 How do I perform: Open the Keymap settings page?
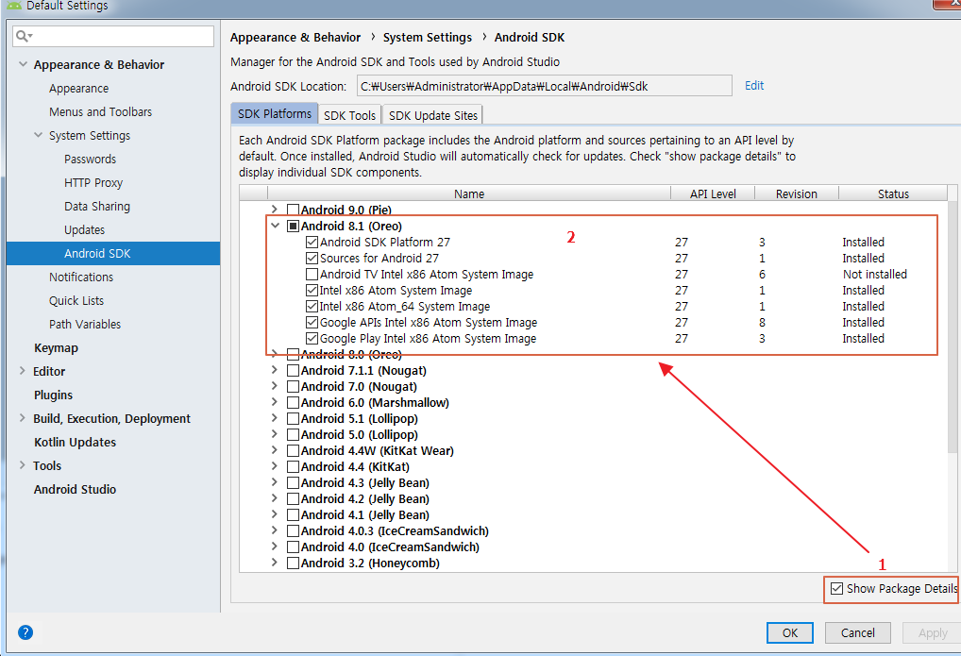tap(57, 347)
